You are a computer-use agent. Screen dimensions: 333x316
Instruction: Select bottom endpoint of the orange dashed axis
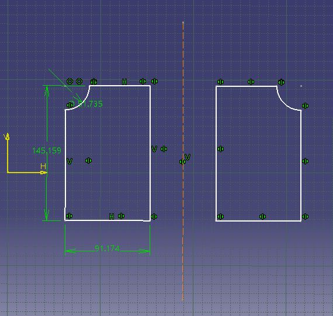(x=182, y=300)
